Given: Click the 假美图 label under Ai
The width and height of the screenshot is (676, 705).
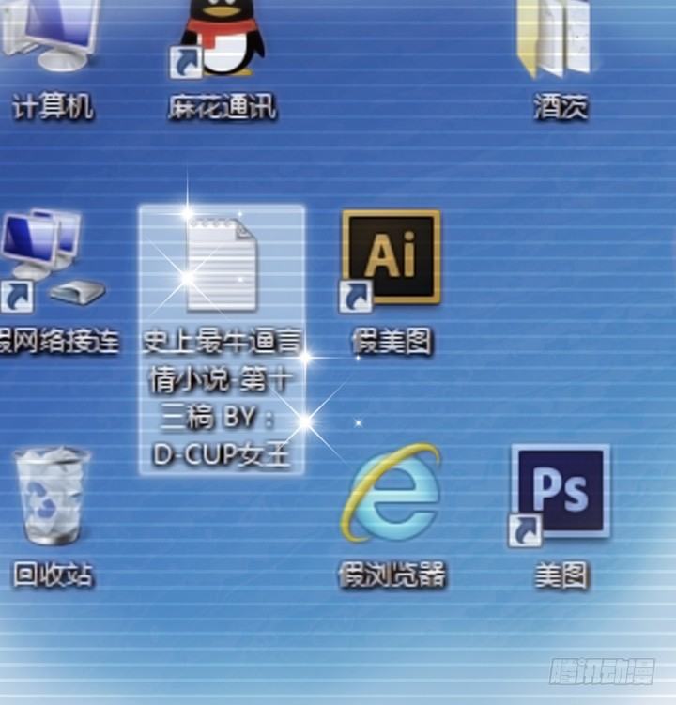Looking at the screenshot, I should [392, 341].
